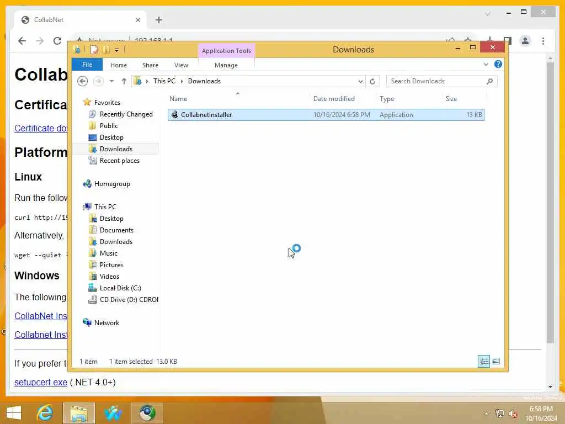The width and height of the screenshot is (565, 424).
Task: Click New folder icon in quick access toolbar
Action: tap(106, 50)
